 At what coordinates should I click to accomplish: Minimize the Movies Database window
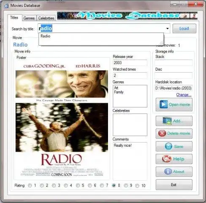[x=175, y=4]
